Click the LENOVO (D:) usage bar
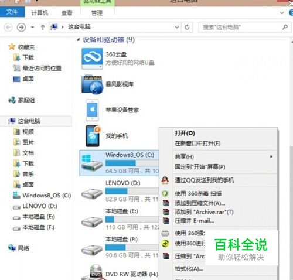 pos(132,191)
